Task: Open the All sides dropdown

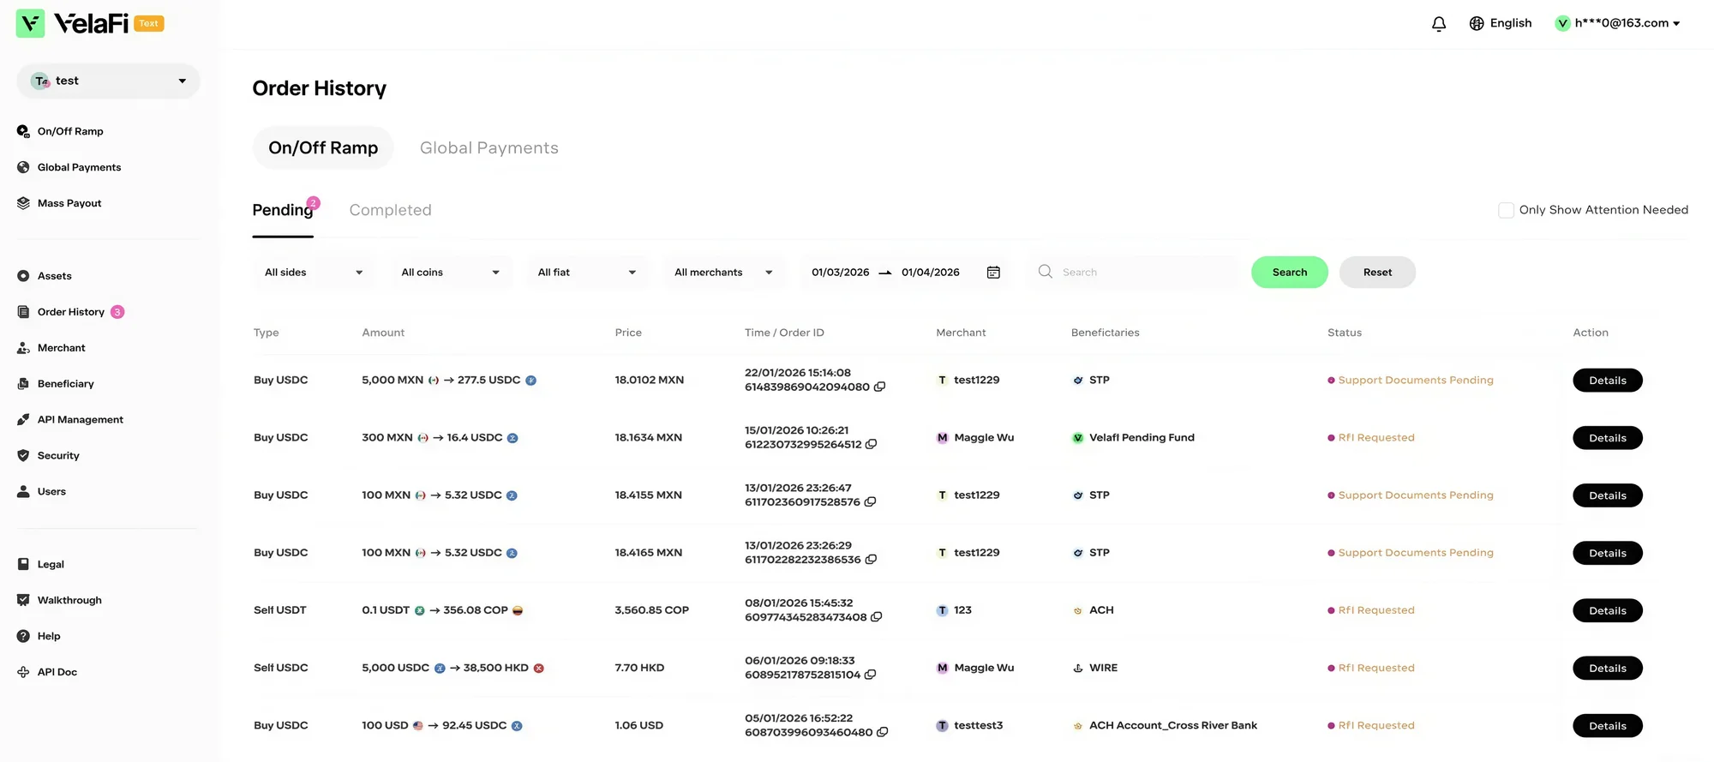Action: point(314,273)
